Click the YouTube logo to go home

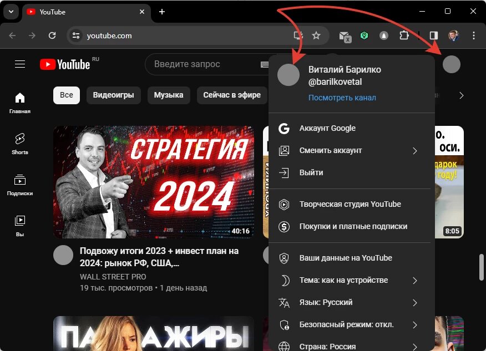(x=64, y=64)
